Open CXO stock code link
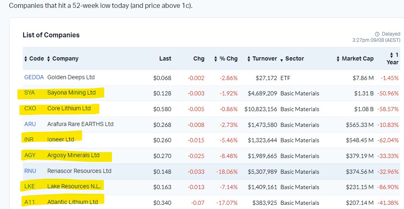Image resolution: width=404 pixels, height=209 pixels. click(30, 108)
